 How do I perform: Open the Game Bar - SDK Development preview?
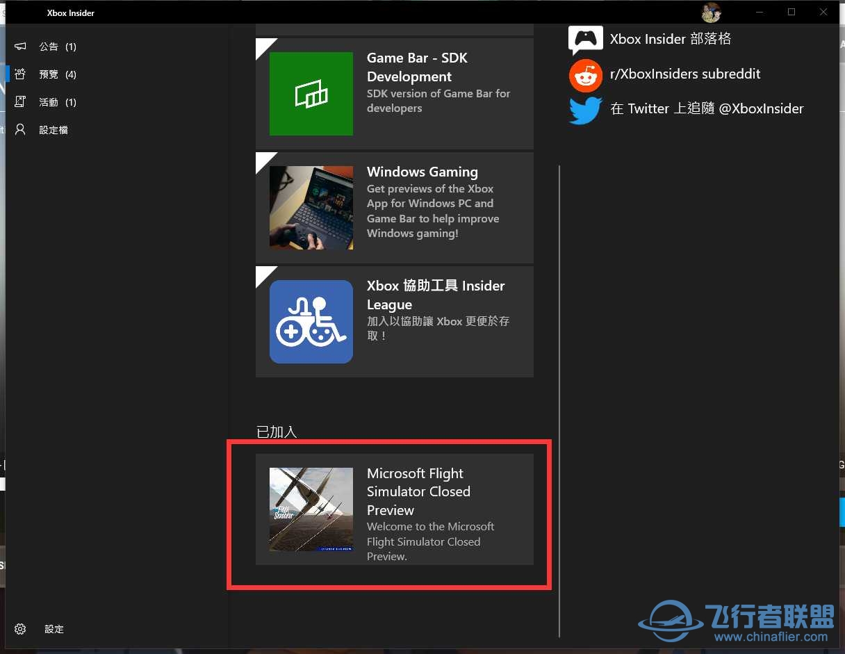click(395, 93)
